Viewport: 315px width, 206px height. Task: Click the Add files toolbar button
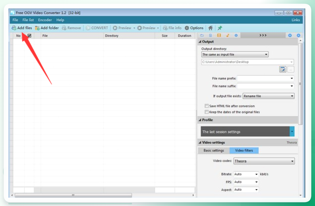click(x=22, y=28)
